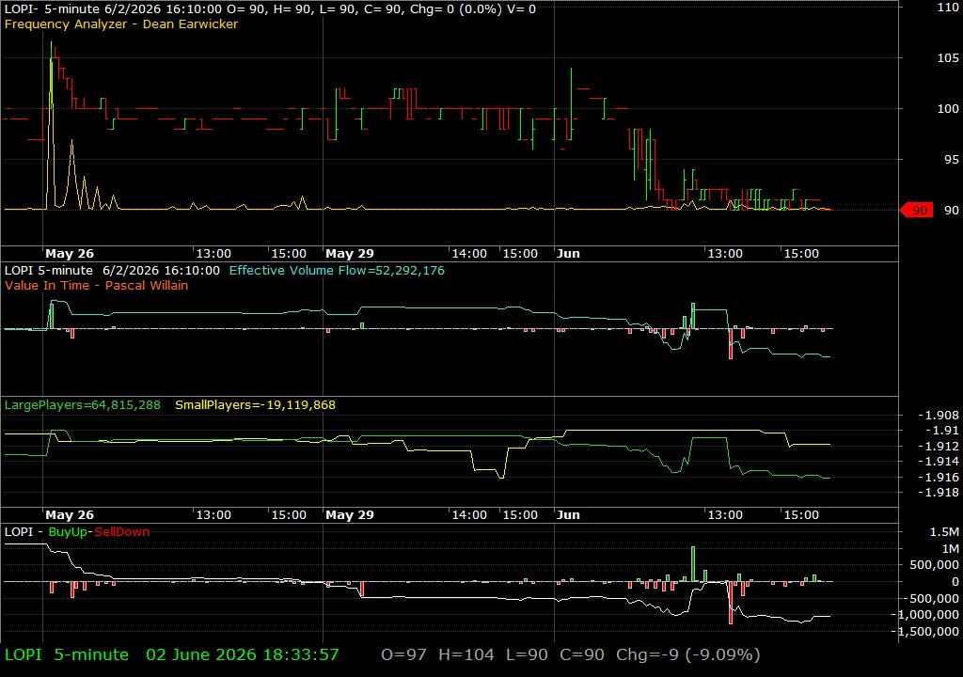Click the -1.916 scale value
The image size is (963, 677).
tap(938, 478)
